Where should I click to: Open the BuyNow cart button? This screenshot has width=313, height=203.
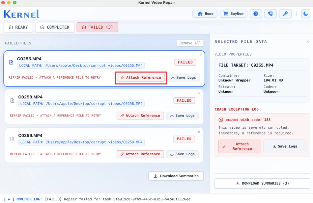[x=233, y=13]
